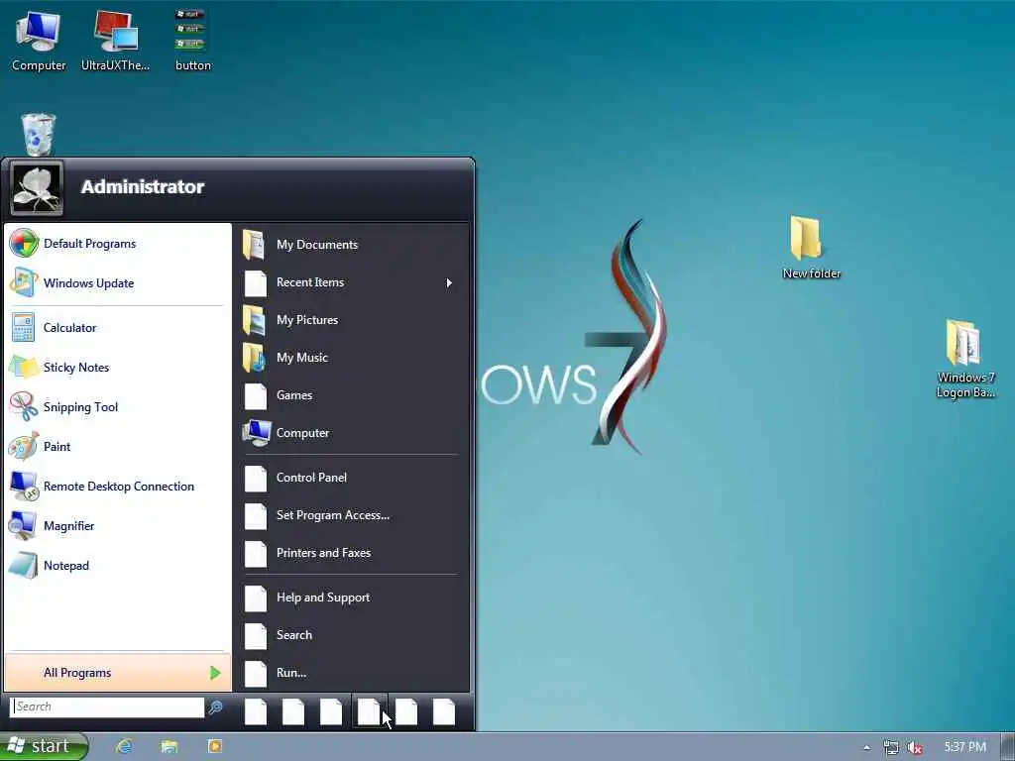
Task: Launch Snipping Tool
Action: click(x=117, y=407)
